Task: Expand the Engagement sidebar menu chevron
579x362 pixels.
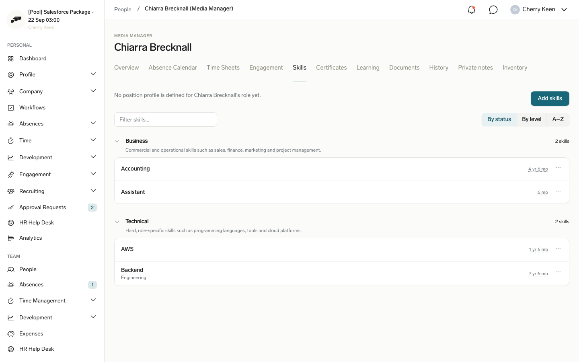Action: coord(93,174)
